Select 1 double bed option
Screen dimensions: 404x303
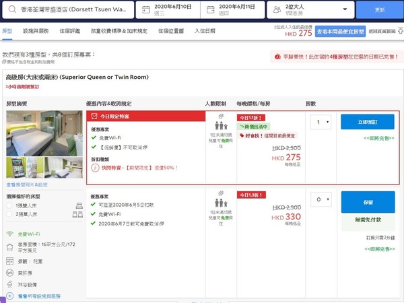(9, 205)
